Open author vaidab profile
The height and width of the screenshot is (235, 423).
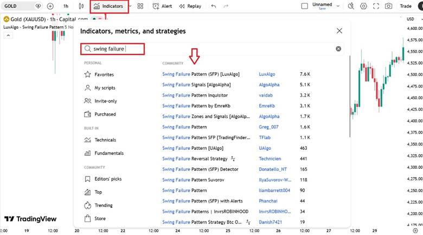(266, 95)
